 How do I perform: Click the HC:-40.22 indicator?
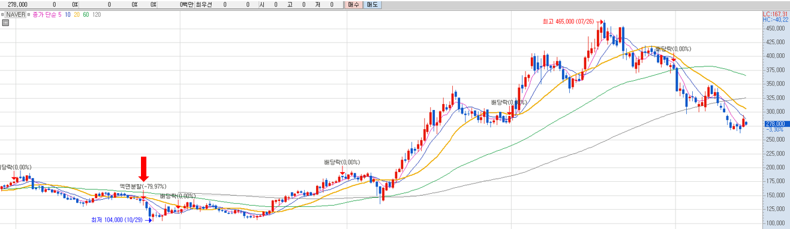pos(776,20)
